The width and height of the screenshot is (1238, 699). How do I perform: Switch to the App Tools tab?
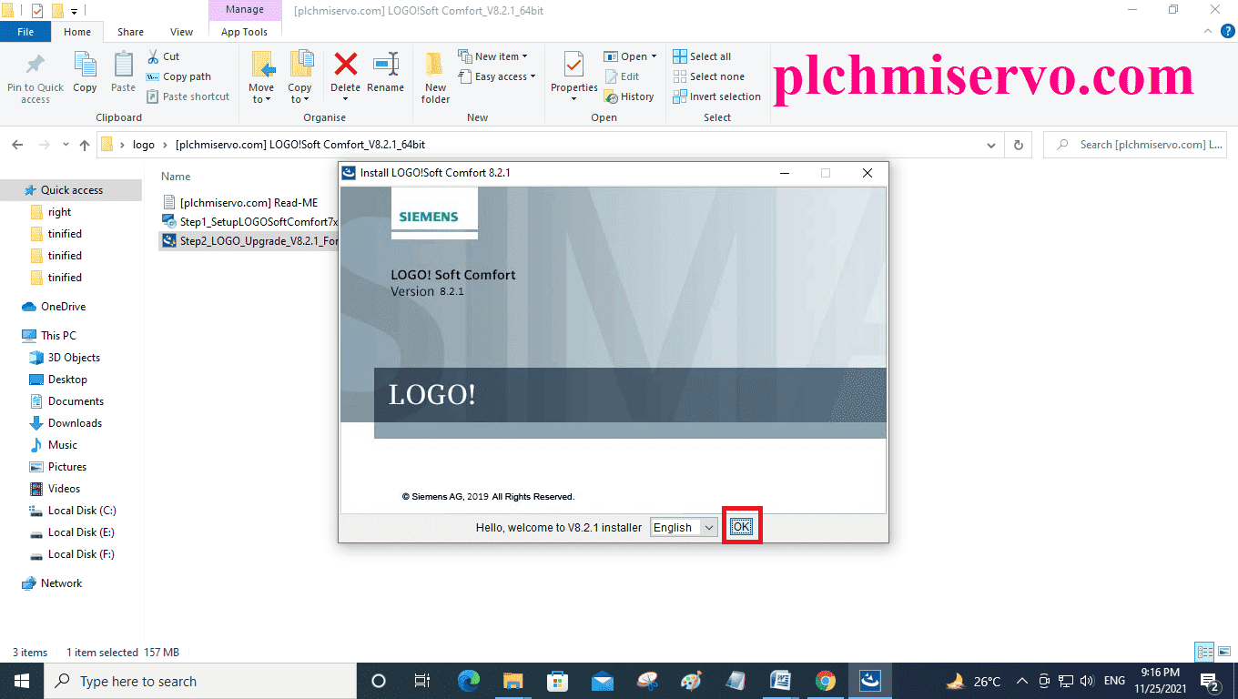tap(244, 32)
